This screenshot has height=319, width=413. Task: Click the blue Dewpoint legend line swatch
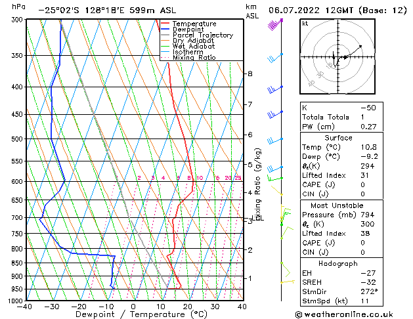coord(165,30)
